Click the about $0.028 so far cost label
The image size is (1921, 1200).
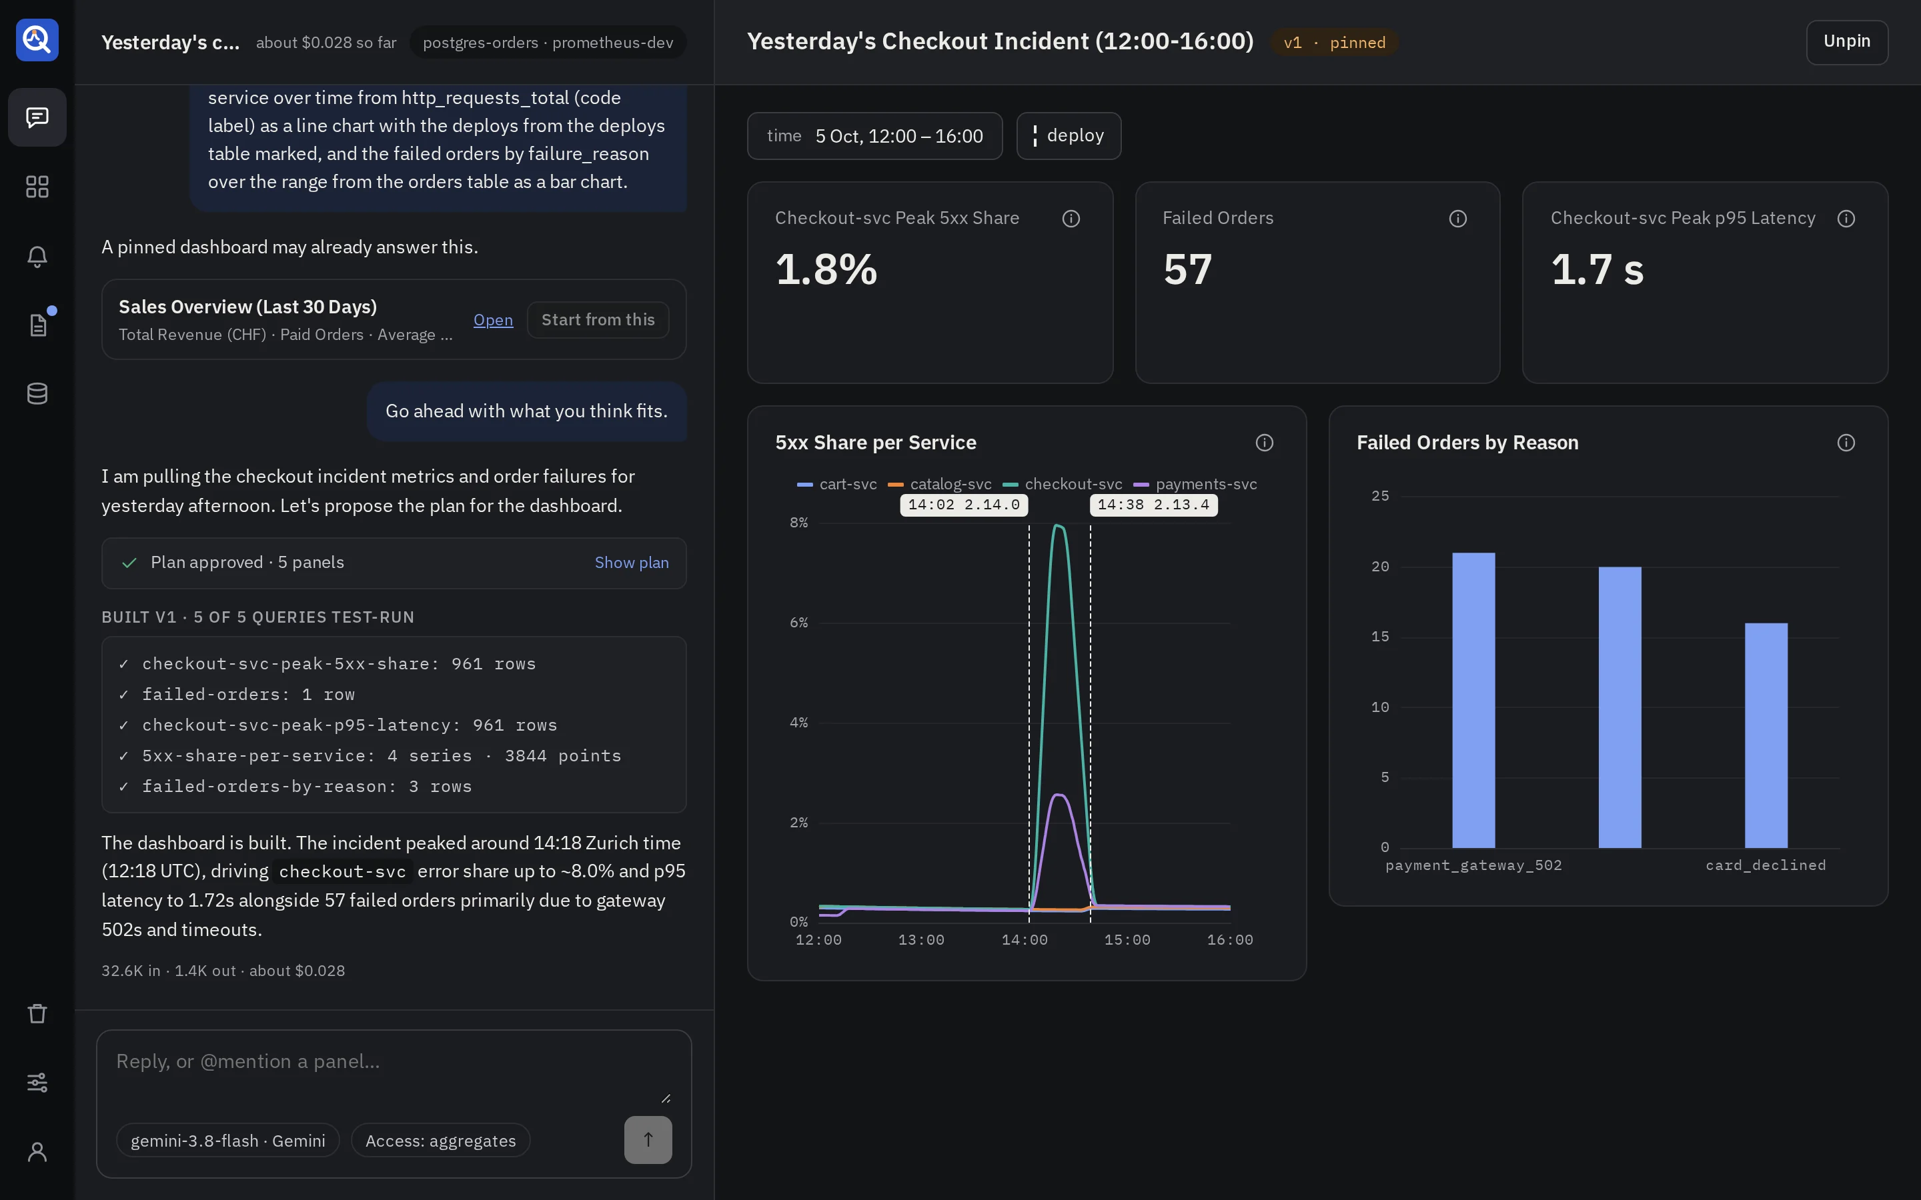pos(326,43)
